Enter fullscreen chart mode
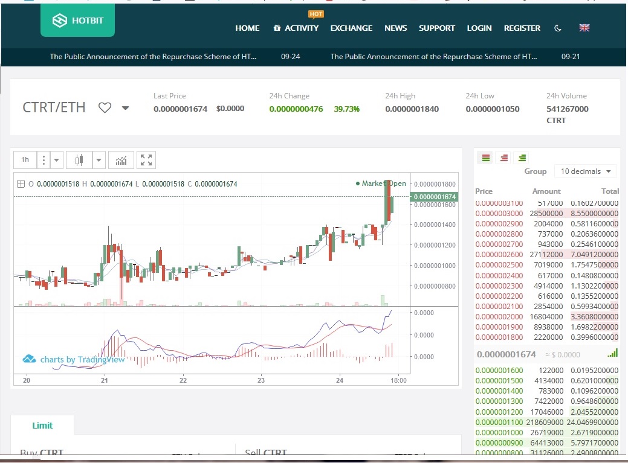Screen dimensions: 628x463 click(146, 160)
